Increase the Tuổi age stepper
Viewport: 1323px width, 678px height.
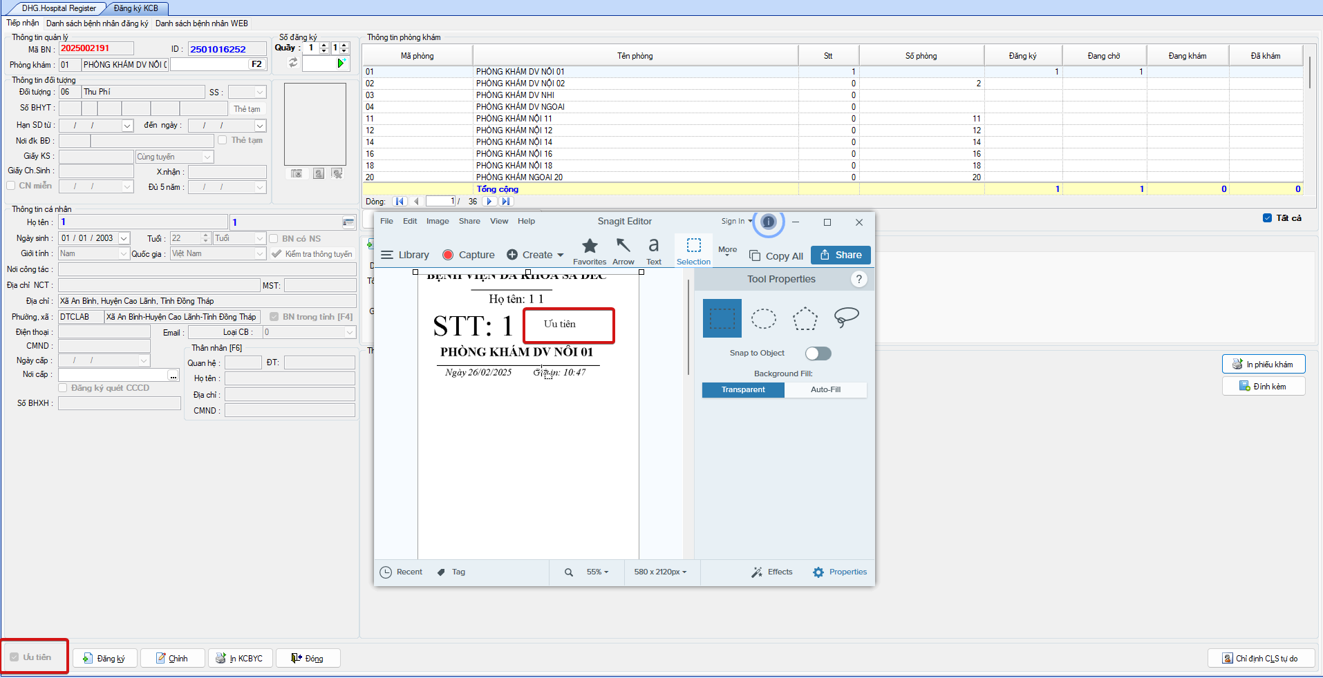205,235
